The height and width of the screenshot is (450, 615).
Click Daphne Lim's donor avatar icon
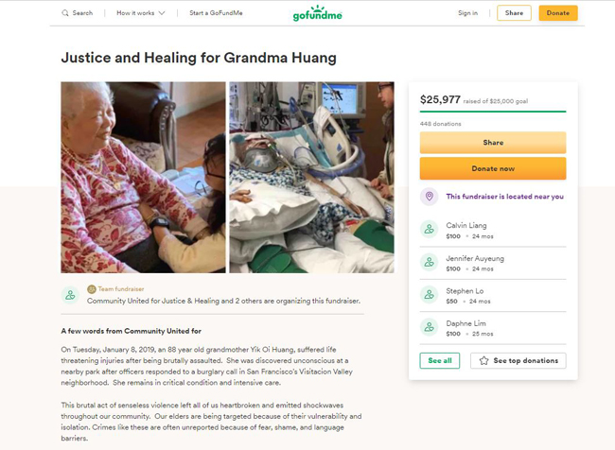(430, 327)
